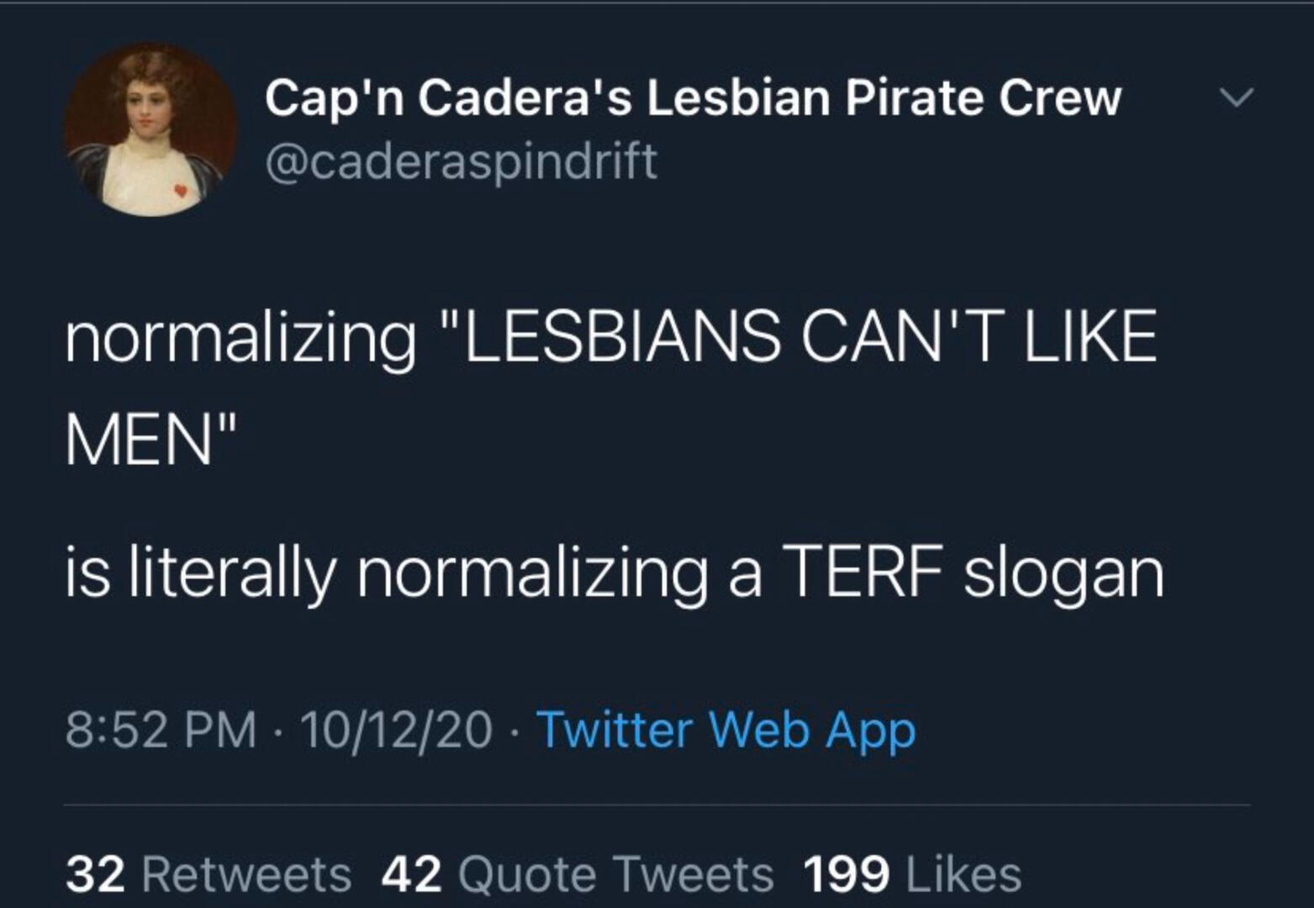The width and height of the screenshot is (1314, 908).
Task: Open the Twitter Web App source link
Action: 726,729
